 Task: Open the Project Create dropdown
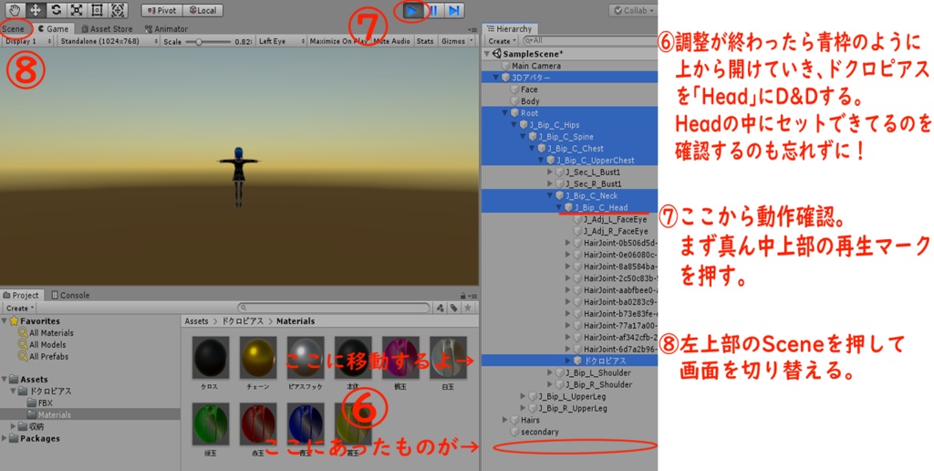pos(20,309)
